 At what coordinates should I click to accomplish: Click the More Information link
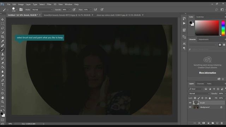[x=208, y=73]
